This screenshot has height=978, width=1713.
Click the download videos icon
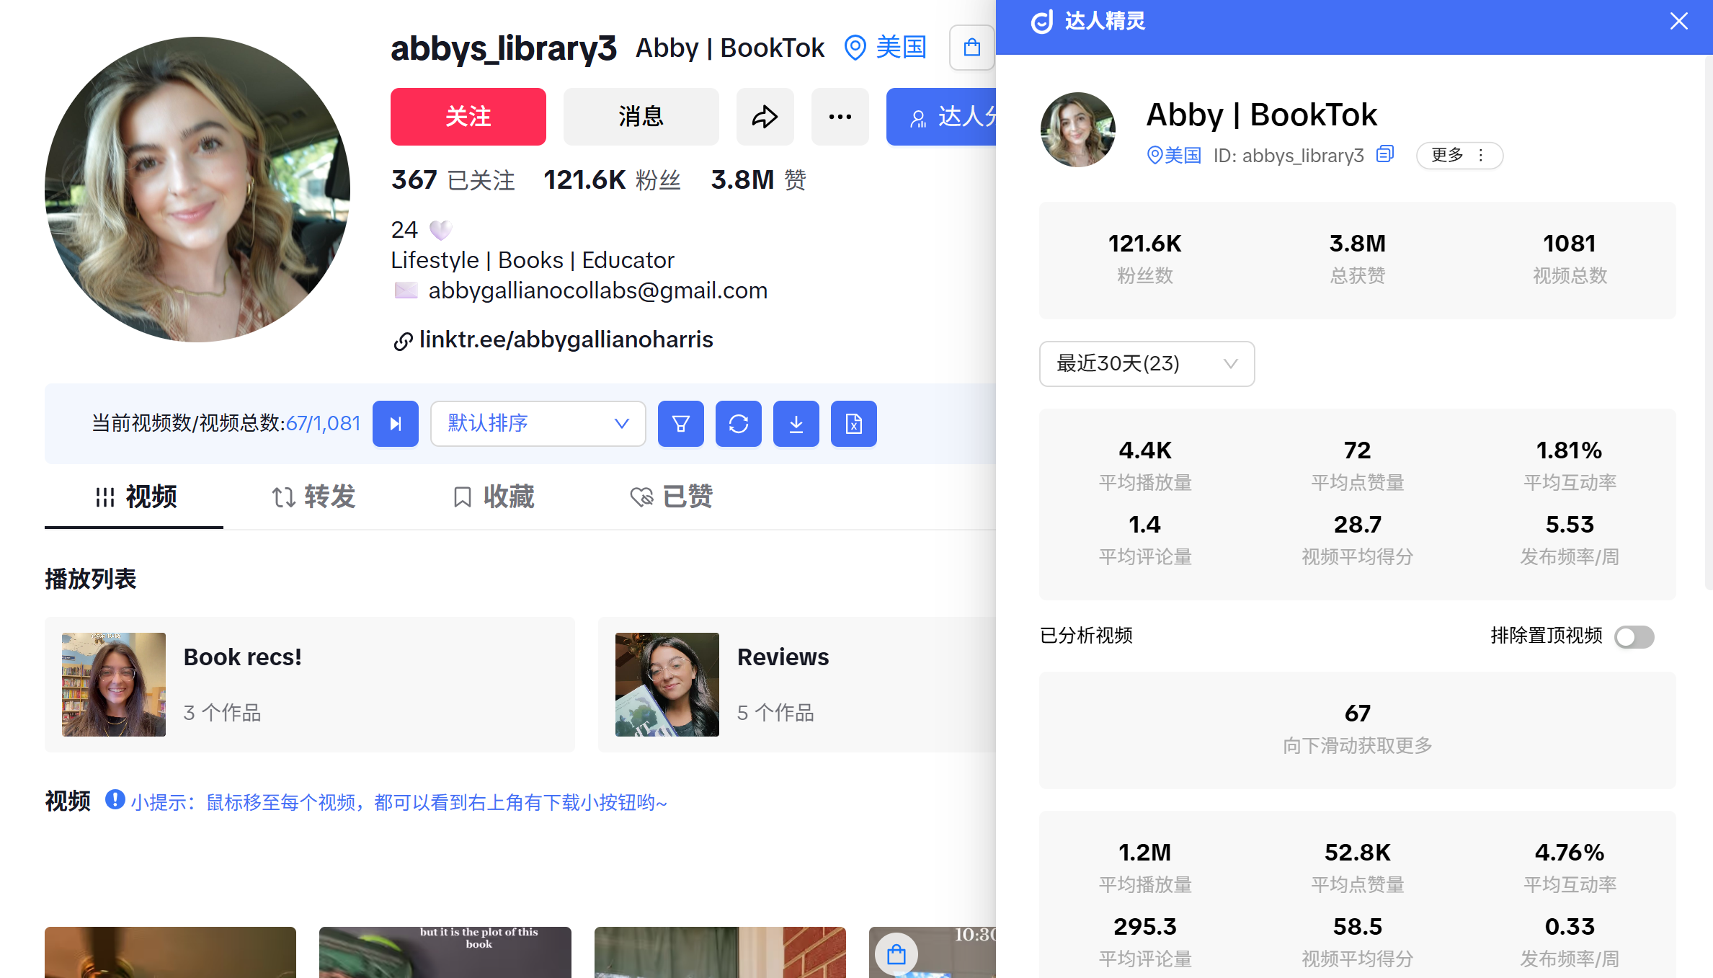[x=796, y=424]
